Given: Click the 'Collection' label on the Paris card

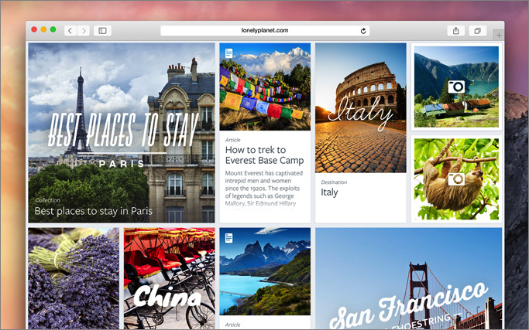Looking at the screenshot, I should [47, 200].
